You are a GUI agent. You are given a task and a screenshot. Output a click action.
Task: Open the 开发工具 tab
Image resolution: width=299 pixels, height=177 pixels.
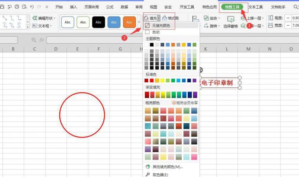(x=187, y=7)
